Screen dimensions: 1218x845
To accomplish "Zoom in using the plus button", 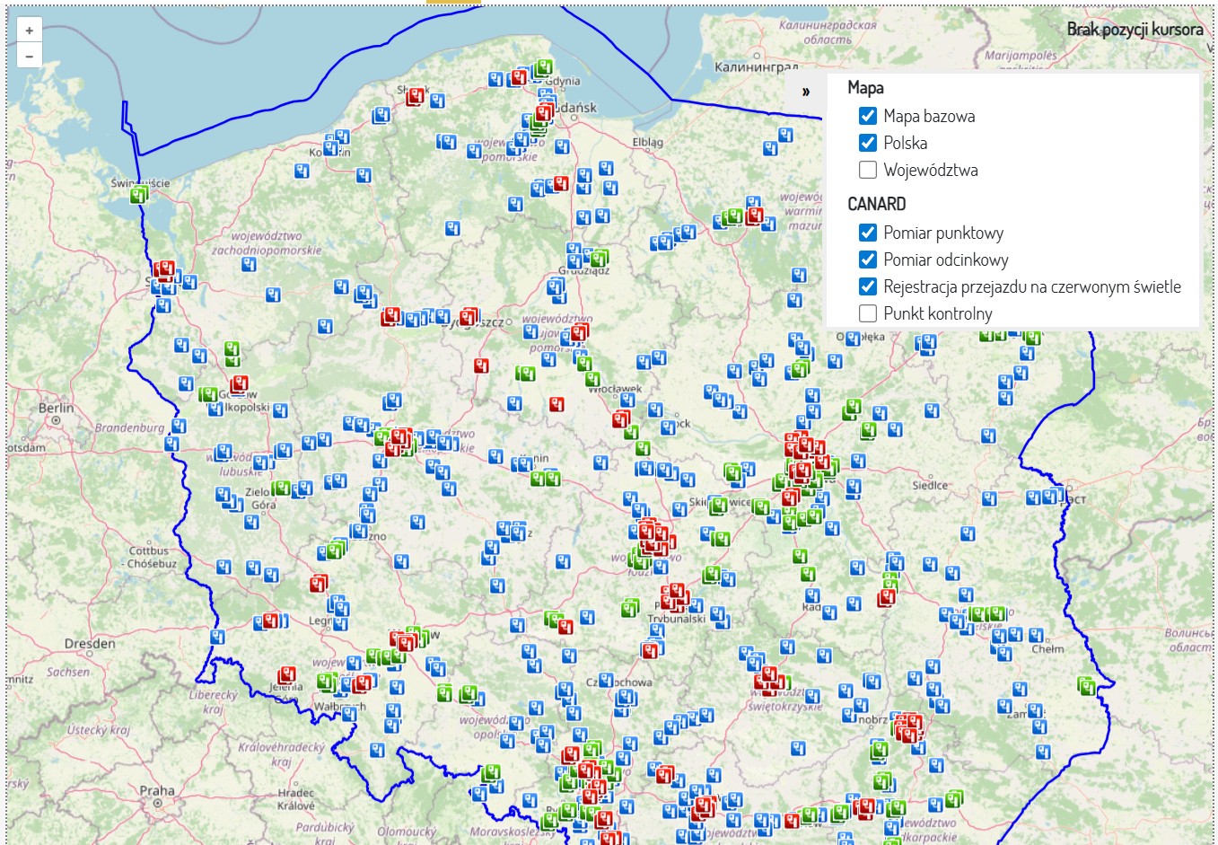I will 29,30.
